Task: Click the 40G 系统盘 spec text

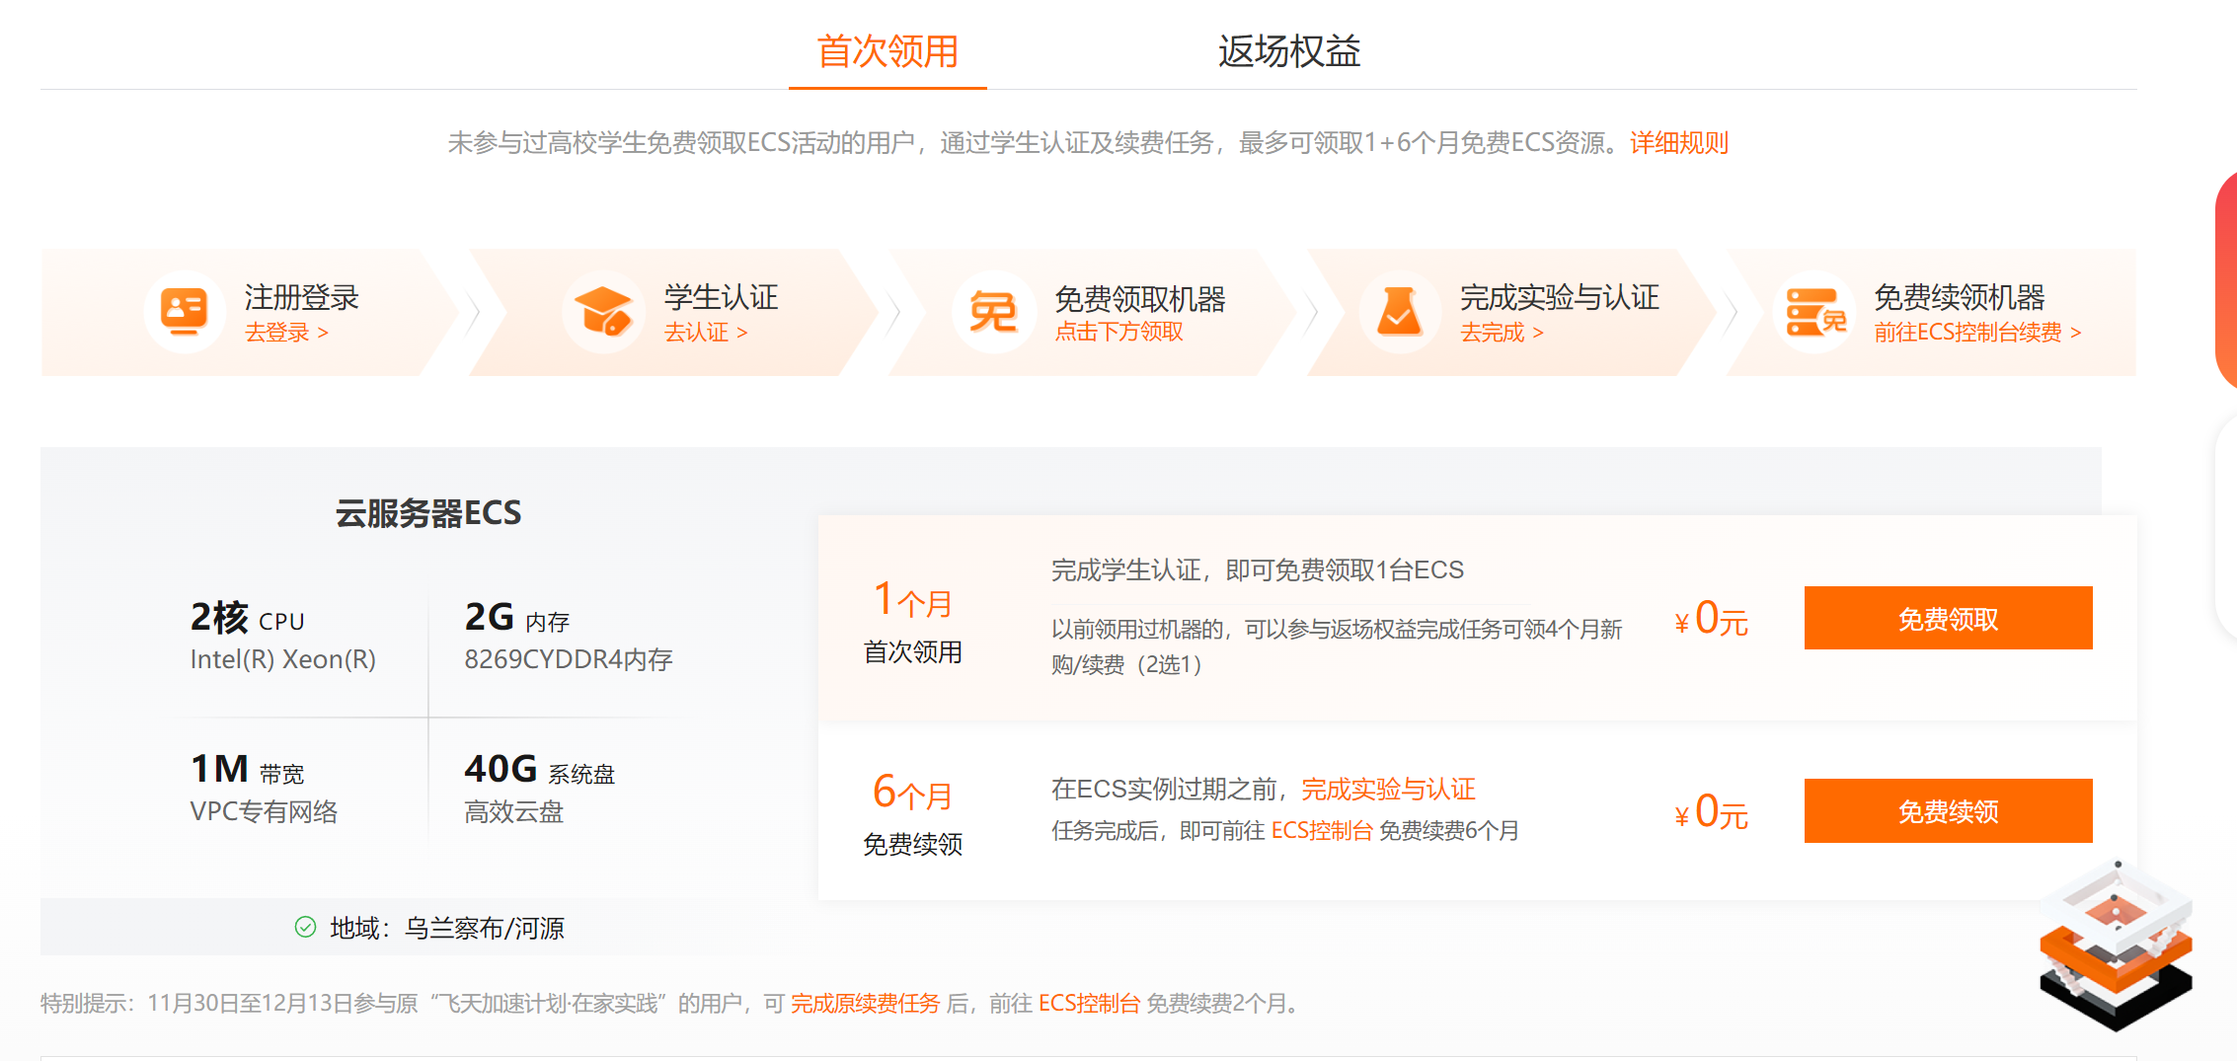Action: point(540,770)
